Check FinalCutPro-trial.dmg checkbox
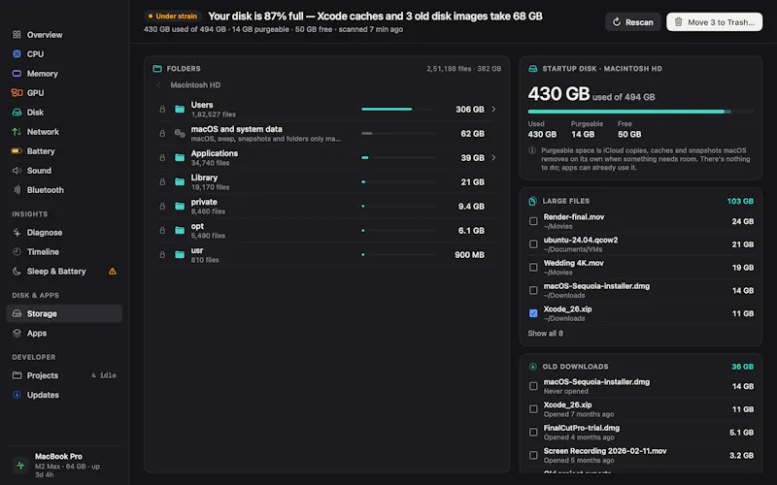 click(x=533, y=432)
